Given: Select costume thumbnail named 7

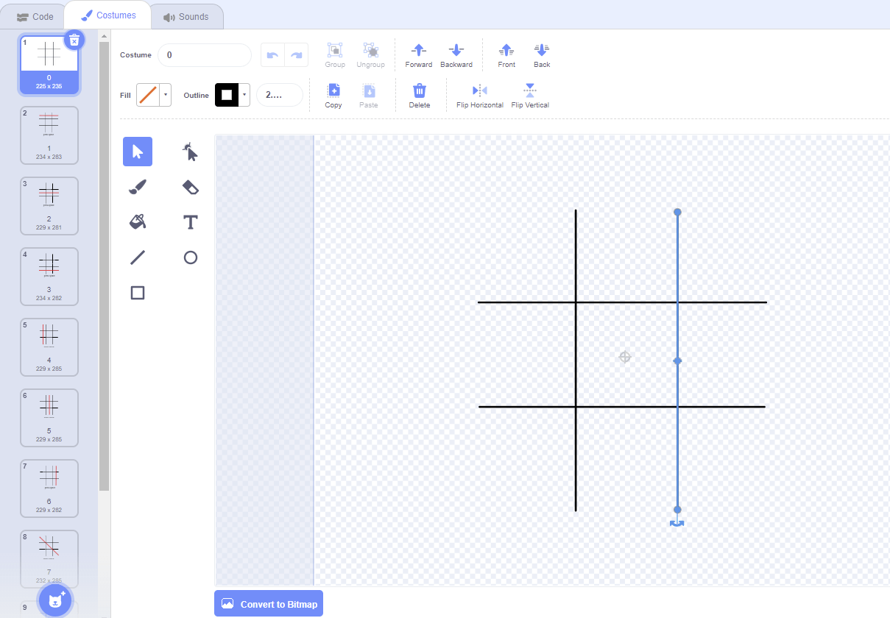Looking at the screenshot, I should click(x=49, y=559).
